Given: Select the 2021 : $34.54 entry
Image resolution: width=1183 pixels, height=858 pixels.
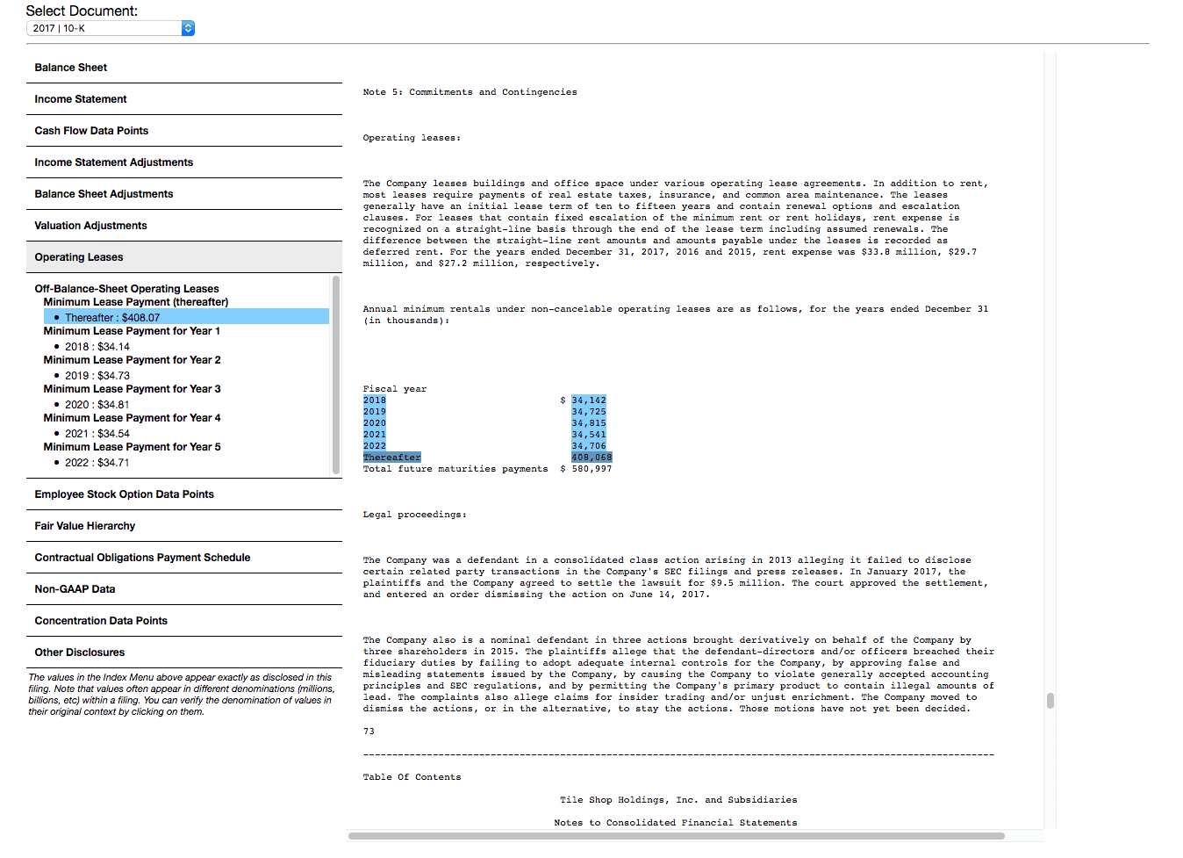Looking at the screenshot, I should click(97, 433).
